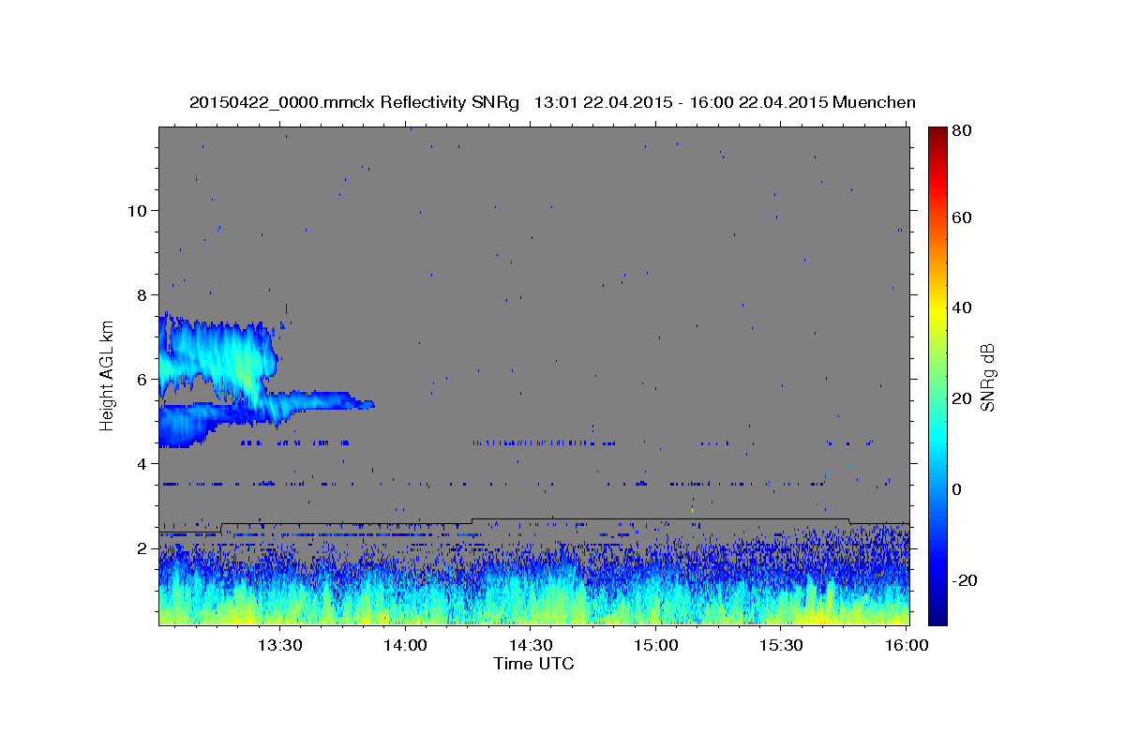Click the height tick label 10
This screenshot has height=750, width=1125.
pos(137,210)
